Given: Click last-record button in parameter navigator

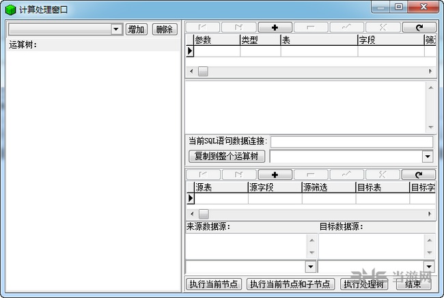Looking at the screenshot, I should point(238,27).
